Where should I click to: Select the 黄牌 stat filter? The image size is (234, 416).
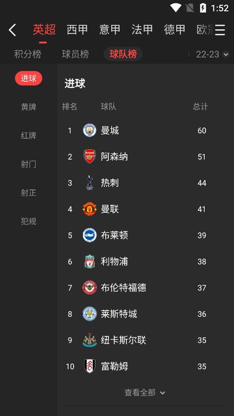pos(28,107)
